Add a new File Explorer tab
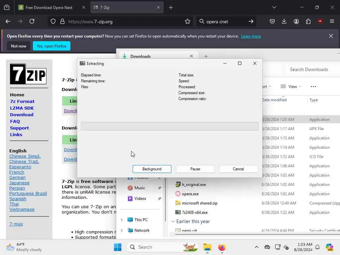340x255 pixels. (x=206, y=56)
